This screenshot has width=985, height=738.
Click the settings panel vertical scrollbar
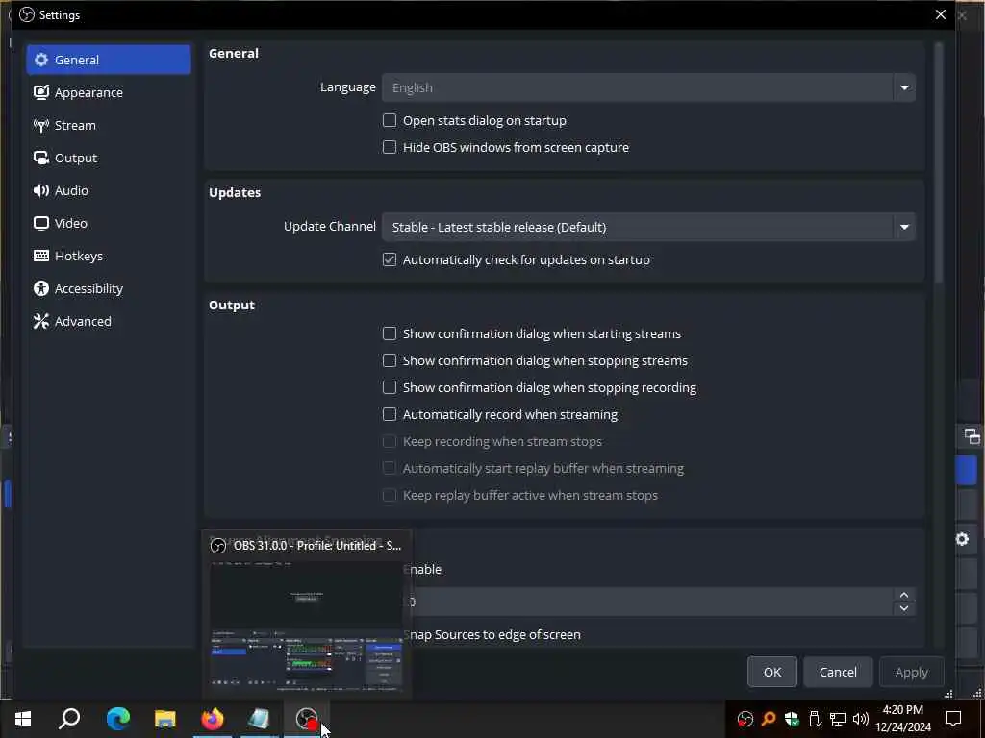(x=939, y=162)
